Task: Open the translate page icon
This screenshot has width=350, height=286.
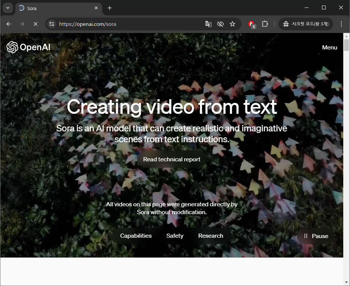Action: coord(208,24)
